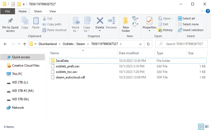Switch to the Details view icon
Screen dimensions: 211x130
pyautogui.click(x=201, y=127)
